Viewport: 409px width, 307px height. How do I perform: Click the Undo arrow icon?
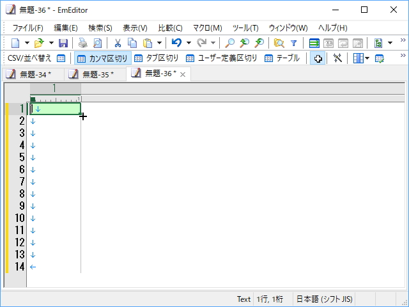[x=176, y=43]
